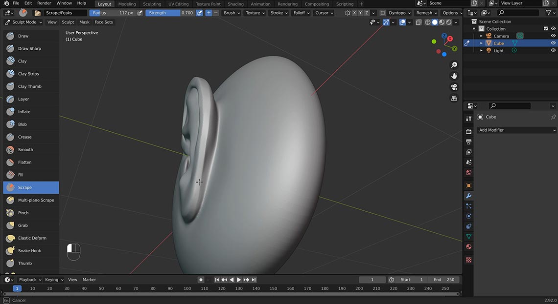This screenshot has height=304, width=558.
Task: Switch to the Shading workspace tab
Action: tap(235, 4)
